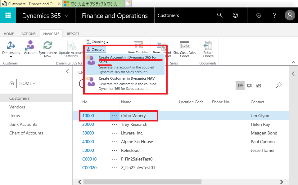
Task: Open row menu for Relecloud
Action: click(115, 151)
